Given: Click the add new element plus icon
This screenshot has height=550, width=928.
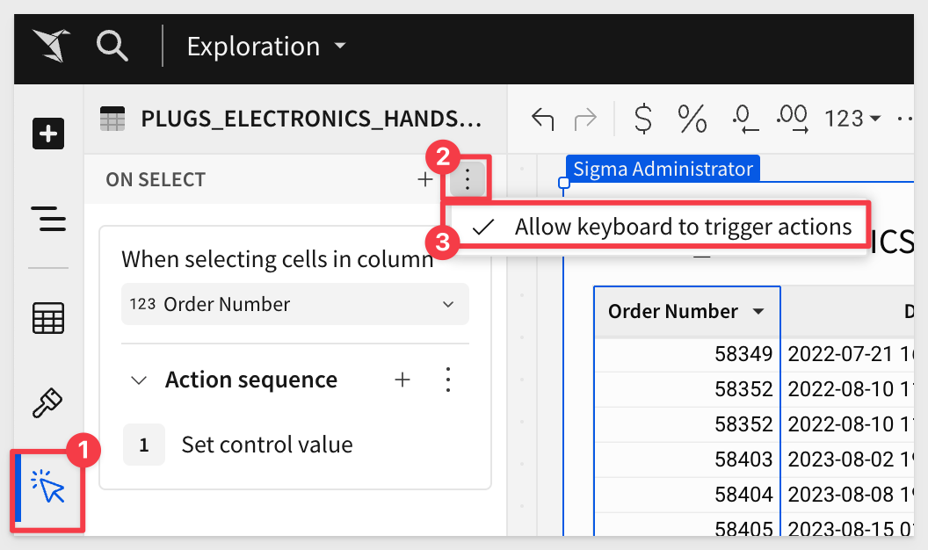Looking at the screenshot, I should 48,134.
